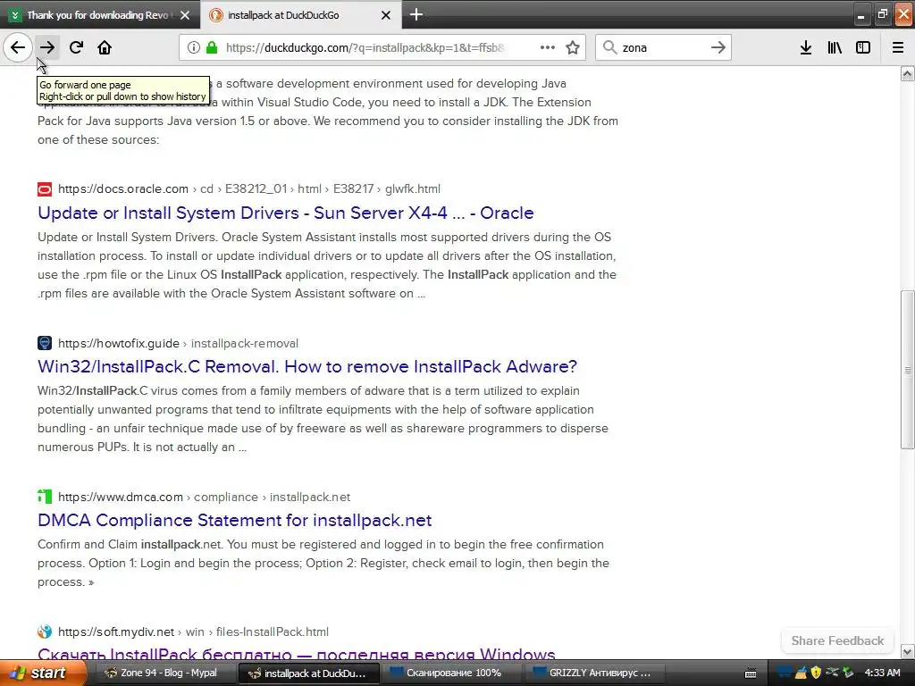Click the broom cleaner tray icon
Viewport: 915px width, 686px height.
(801, 673)
